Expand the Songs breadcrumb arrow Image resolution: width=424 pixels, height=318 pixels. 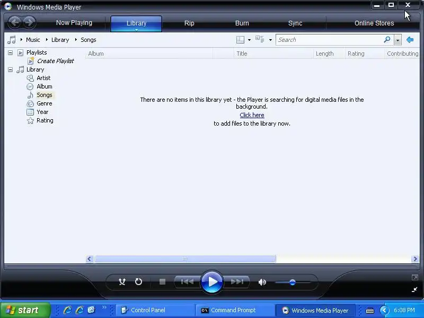[x=76, y=40]
